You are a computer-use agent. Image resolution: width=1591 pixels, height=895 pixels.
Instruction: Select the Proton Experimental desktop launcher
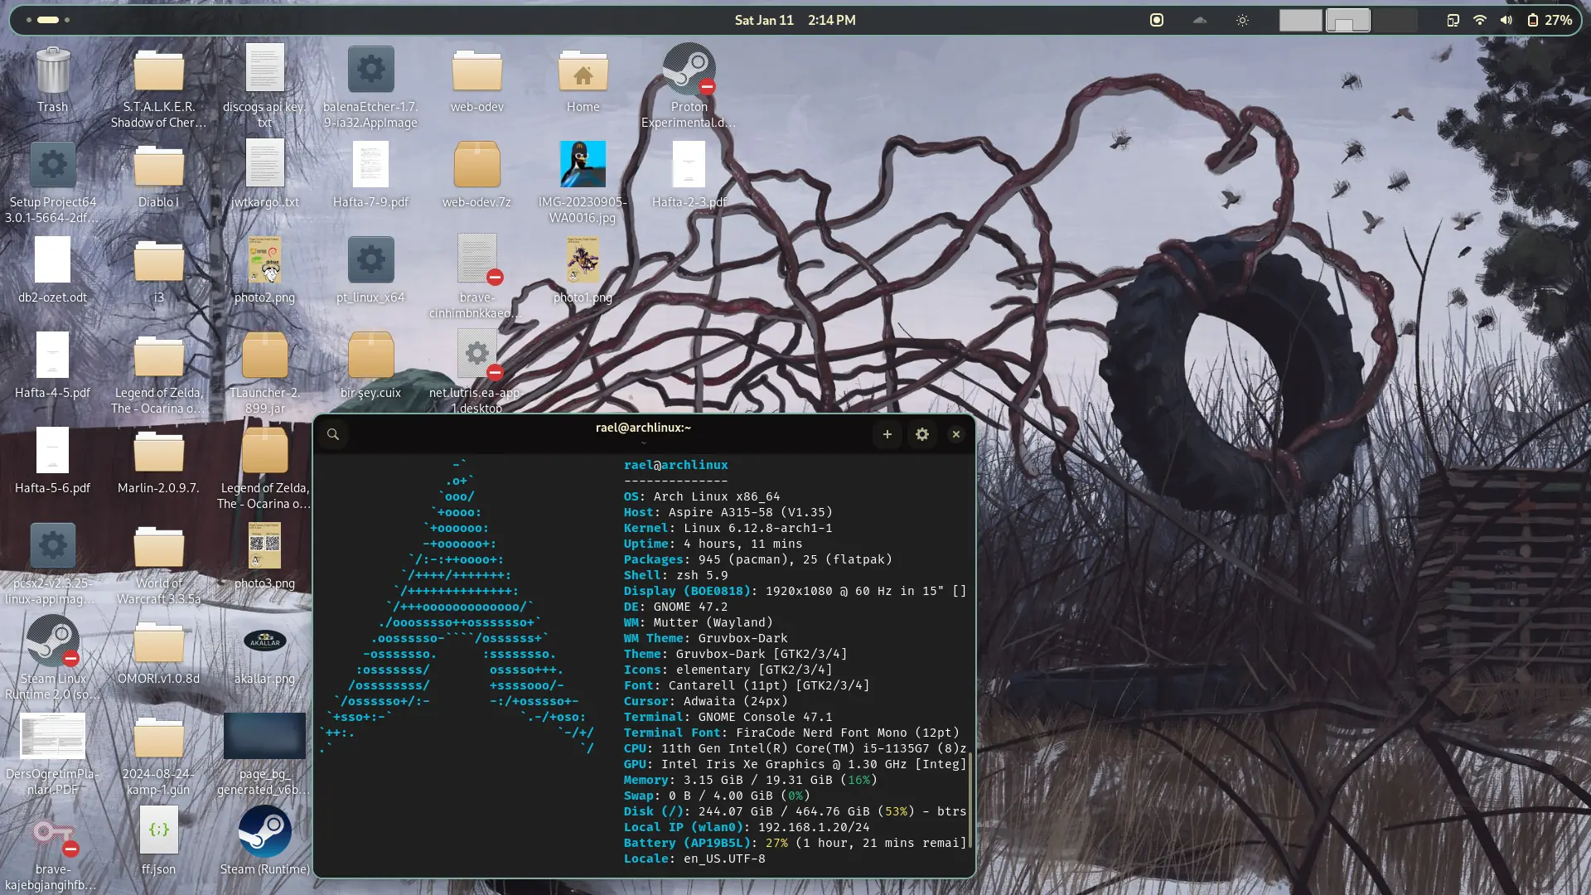coord(689,68)
